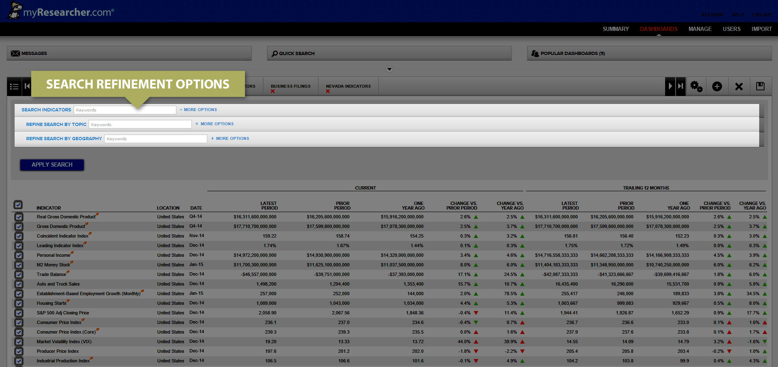Click the Apply Search button

tap(52, 165)
